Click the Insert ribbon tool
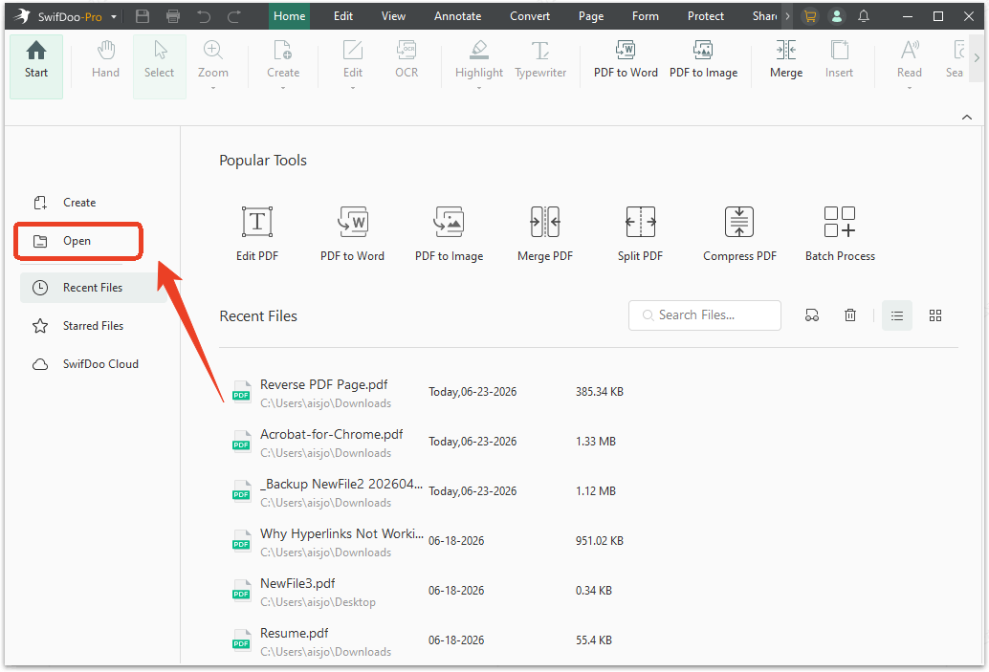 coord(839,60)
